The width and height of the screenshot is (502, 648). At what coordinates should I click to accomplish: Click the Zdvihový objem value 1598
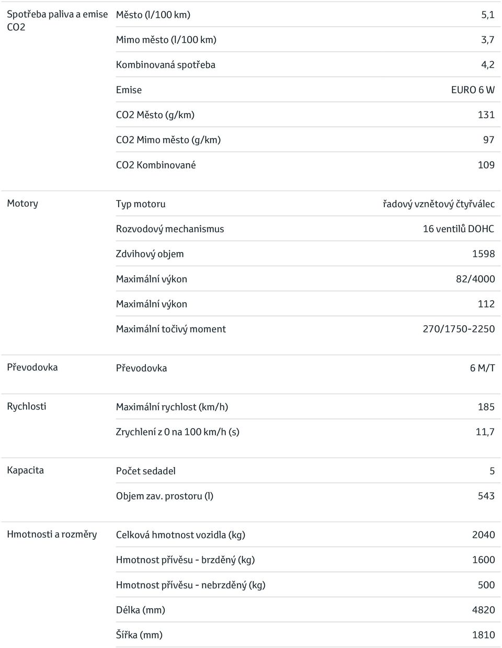[483, 254]
